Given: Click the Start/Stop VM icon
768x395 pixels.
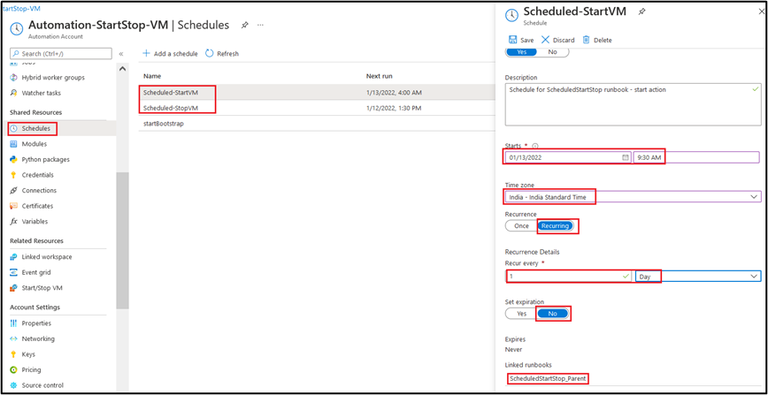Looking at the screenshot, I should pyautogui.click(x=14, y=288).
